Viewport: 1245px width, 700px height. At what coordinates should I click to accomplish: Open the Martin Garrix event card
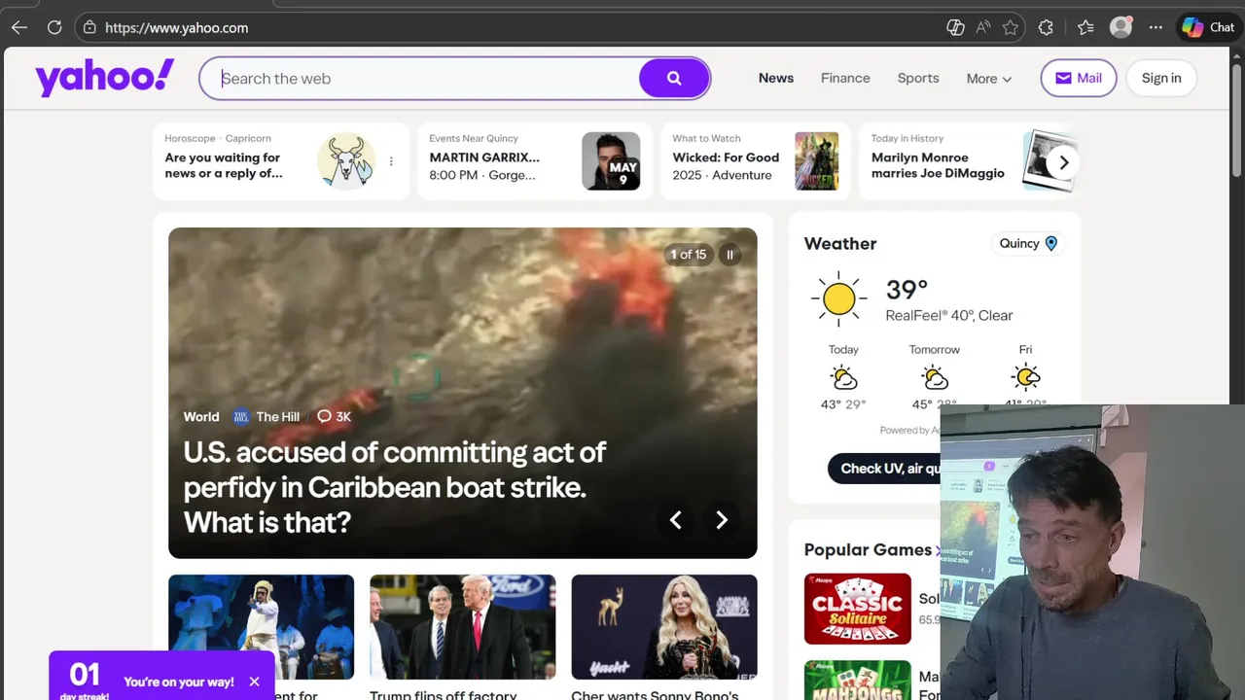(x=535, y=161)
